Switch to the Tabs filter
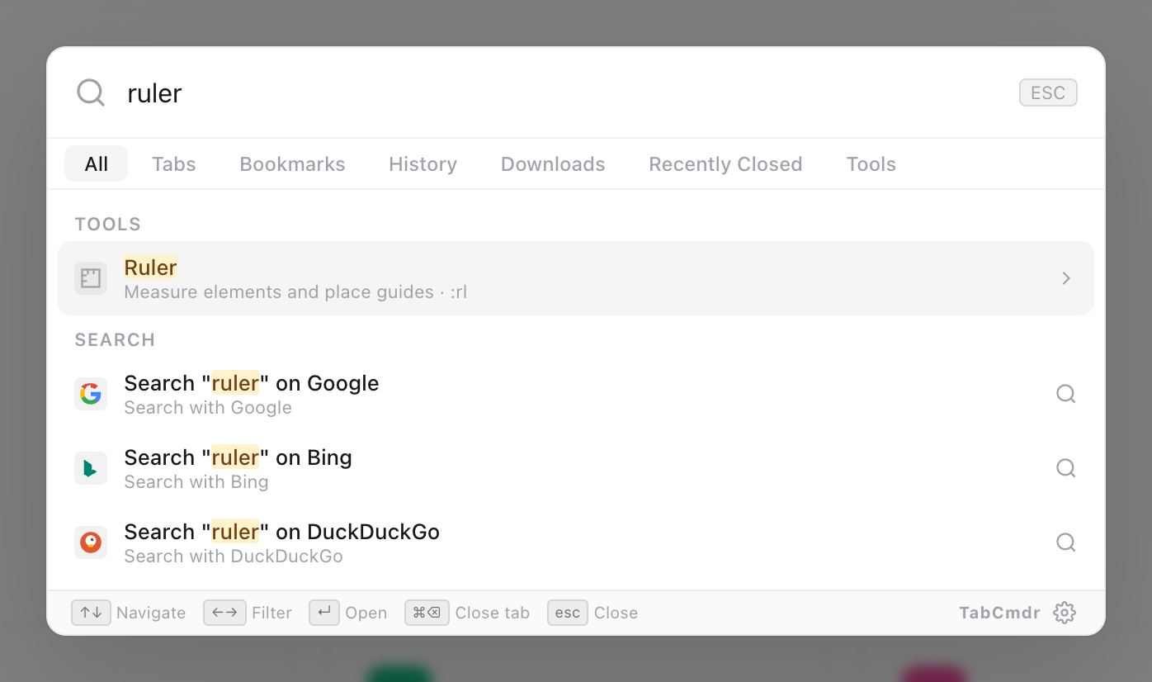Screen dimensions: 1152x682 click(x=174, y=163)
